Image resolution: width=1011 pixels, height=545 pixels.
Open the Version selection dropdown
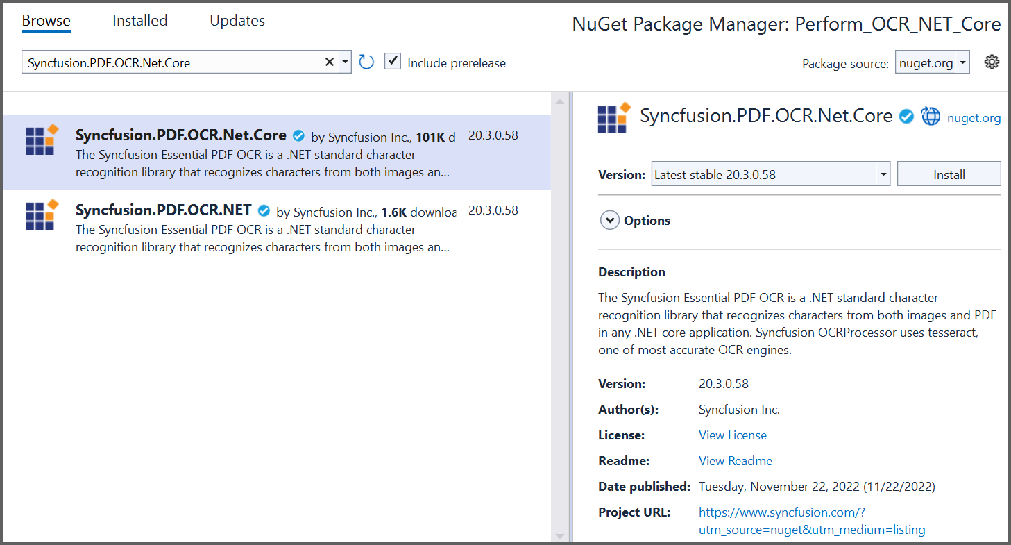coord(883,175)
